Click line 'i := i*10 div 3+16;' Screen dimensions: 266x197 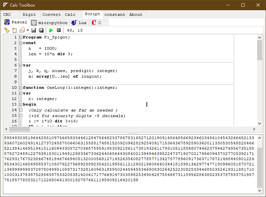click(x=53, y=121)
